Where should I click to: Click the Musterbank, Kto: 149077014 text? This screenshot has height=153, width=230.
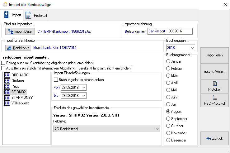pyautogui.click(x=55, y=48)
